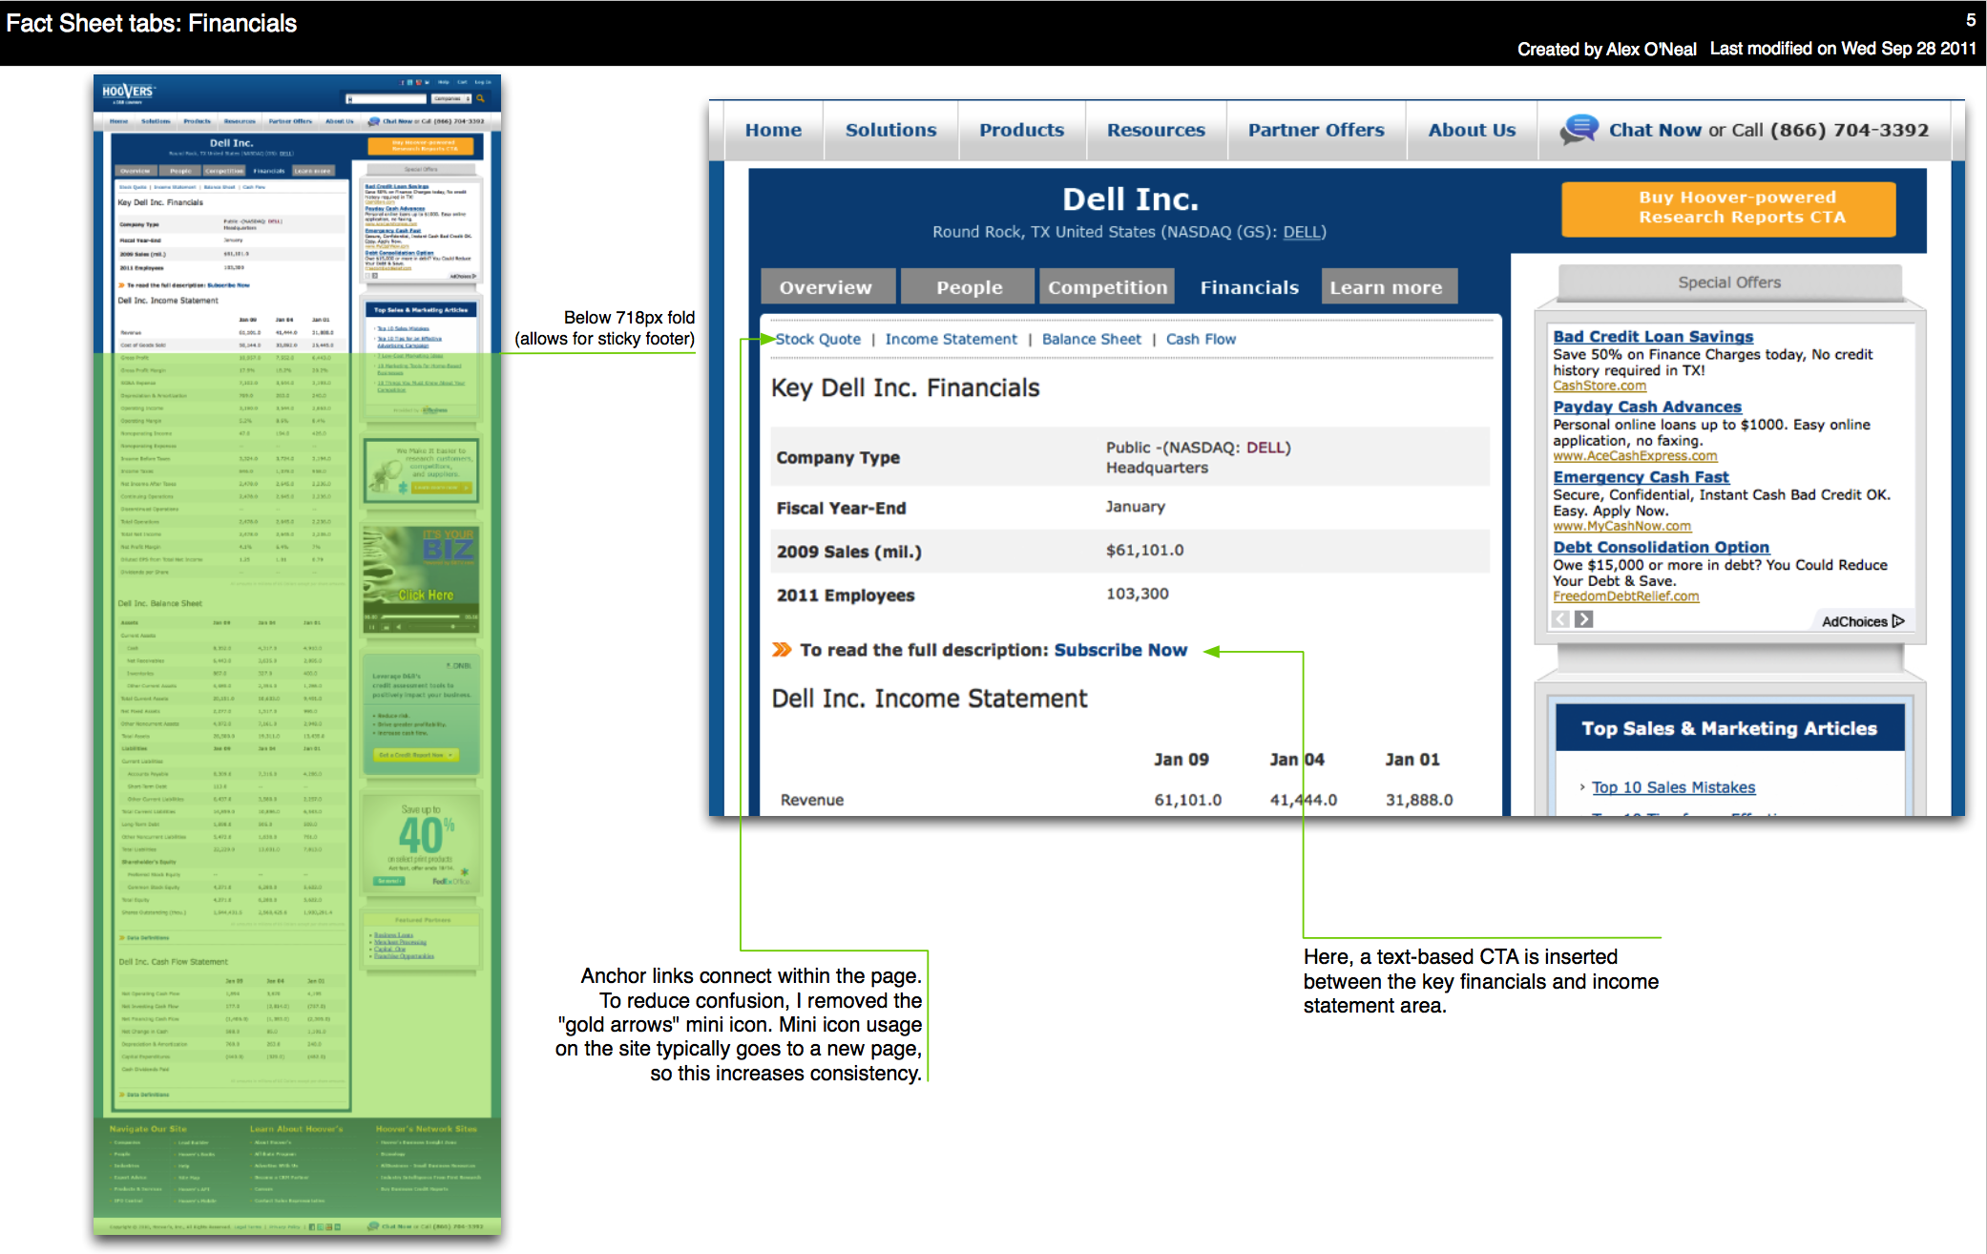Click the next arrow in Special Offers ads
1987x1254 pixels.
tap(1584, 619)
